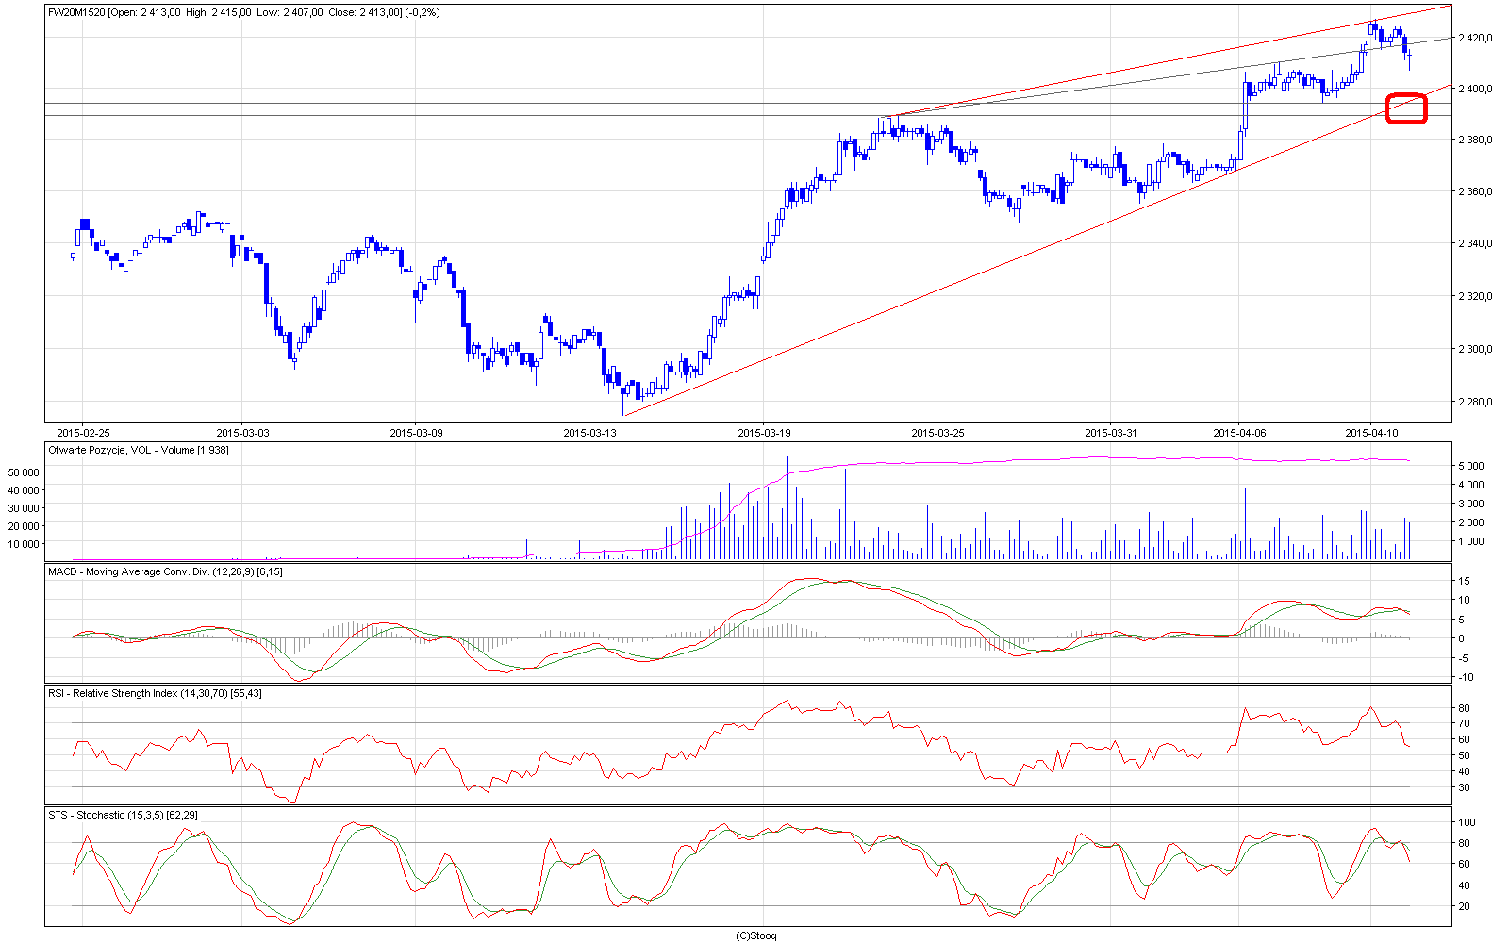The width and height of the screenshot is (1509, 943).
Task: Click the 80 level on the RSI axis
Action: coord(1464,708)
